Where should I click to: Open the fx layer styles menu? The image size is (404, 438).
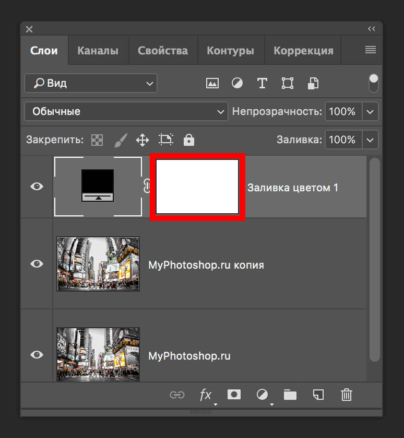(x=206, y=395)
